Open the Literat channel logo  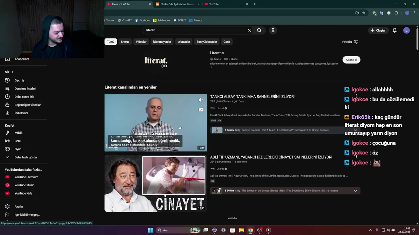click(156, 61)
